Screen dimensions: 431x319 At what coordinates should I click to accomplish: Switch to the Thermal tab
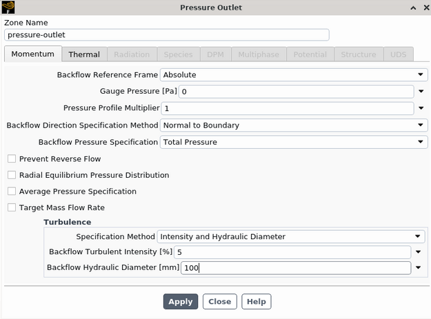coord(83,54)
